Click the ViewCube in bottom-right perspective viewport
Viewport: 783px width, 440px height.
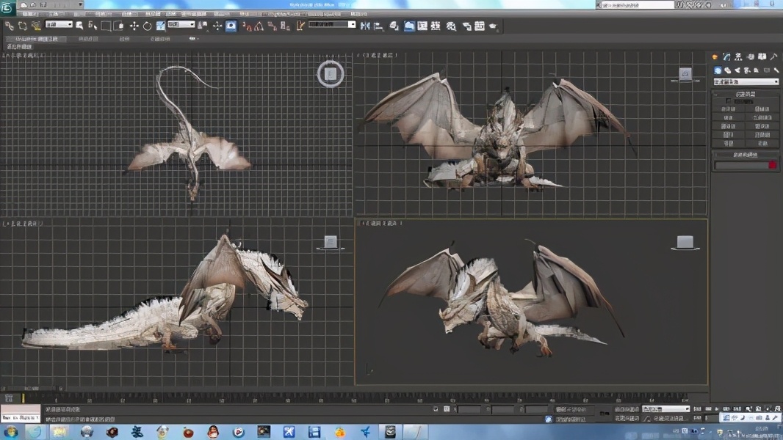685,243
